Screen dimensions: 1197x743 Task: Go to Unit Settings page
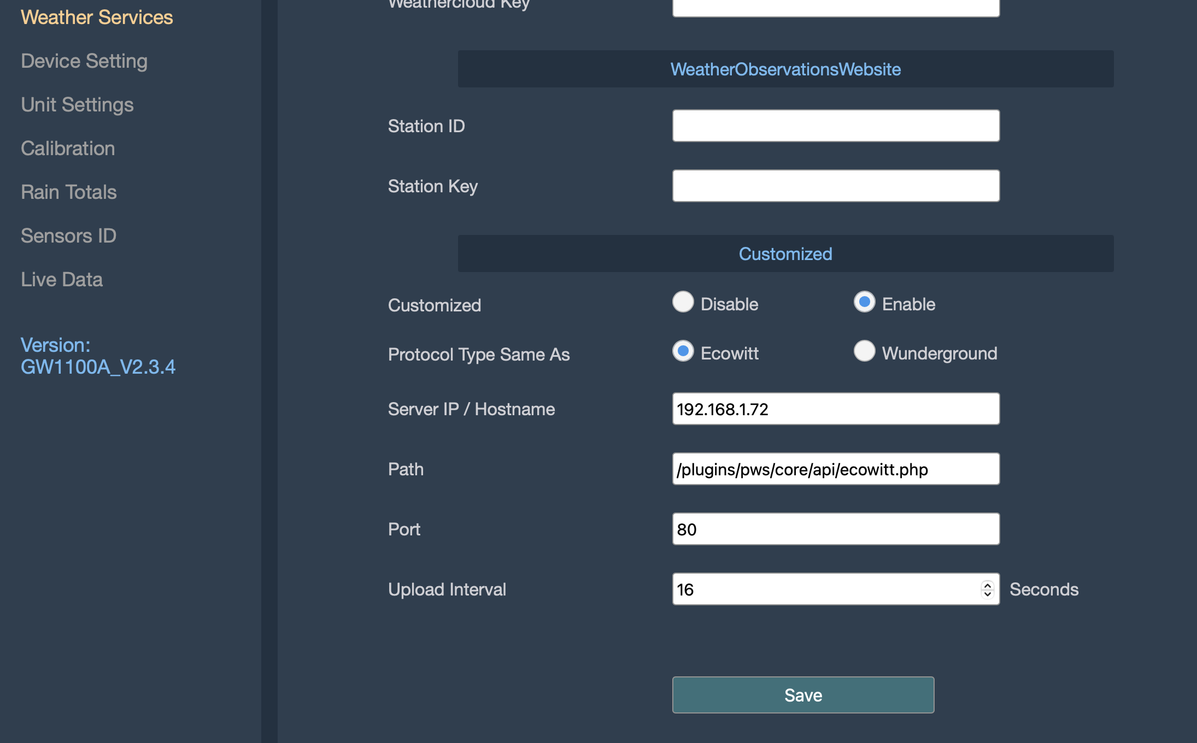pyautogui.click(x=77, y=105)
